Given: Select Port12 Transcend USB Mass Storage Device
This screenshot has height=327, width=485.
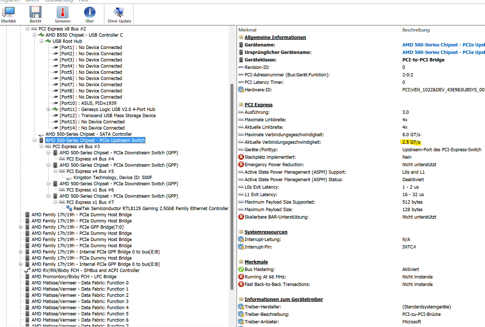Looking at the screenshot, I should click(x=108, y=115).
